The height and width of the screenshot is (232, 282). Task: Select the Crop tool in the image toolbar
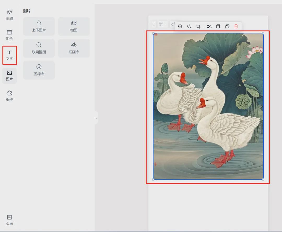(198, 26)
